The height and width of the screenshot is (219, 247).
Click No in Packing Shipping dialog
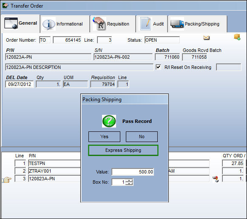pyautogui.click(x=142, y=137)
